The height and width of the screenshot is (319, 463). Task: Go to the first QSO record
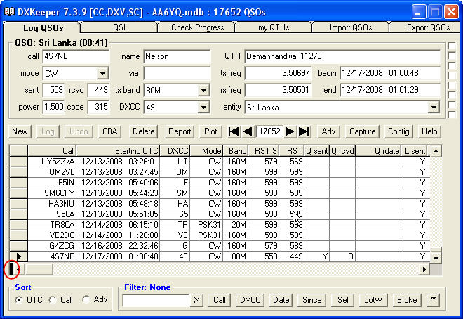(234, 131)
